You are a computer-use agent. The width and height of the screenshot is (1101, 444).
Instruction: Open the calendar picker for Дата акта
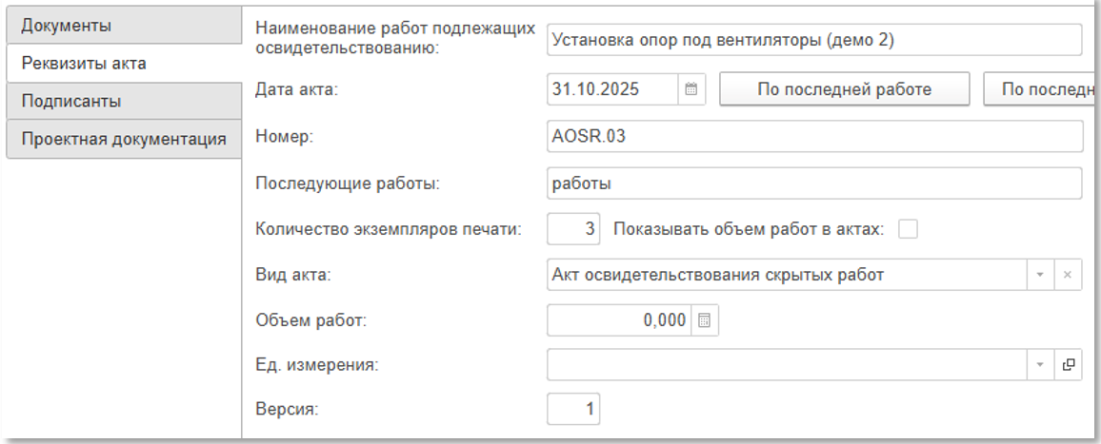(692, 89)
